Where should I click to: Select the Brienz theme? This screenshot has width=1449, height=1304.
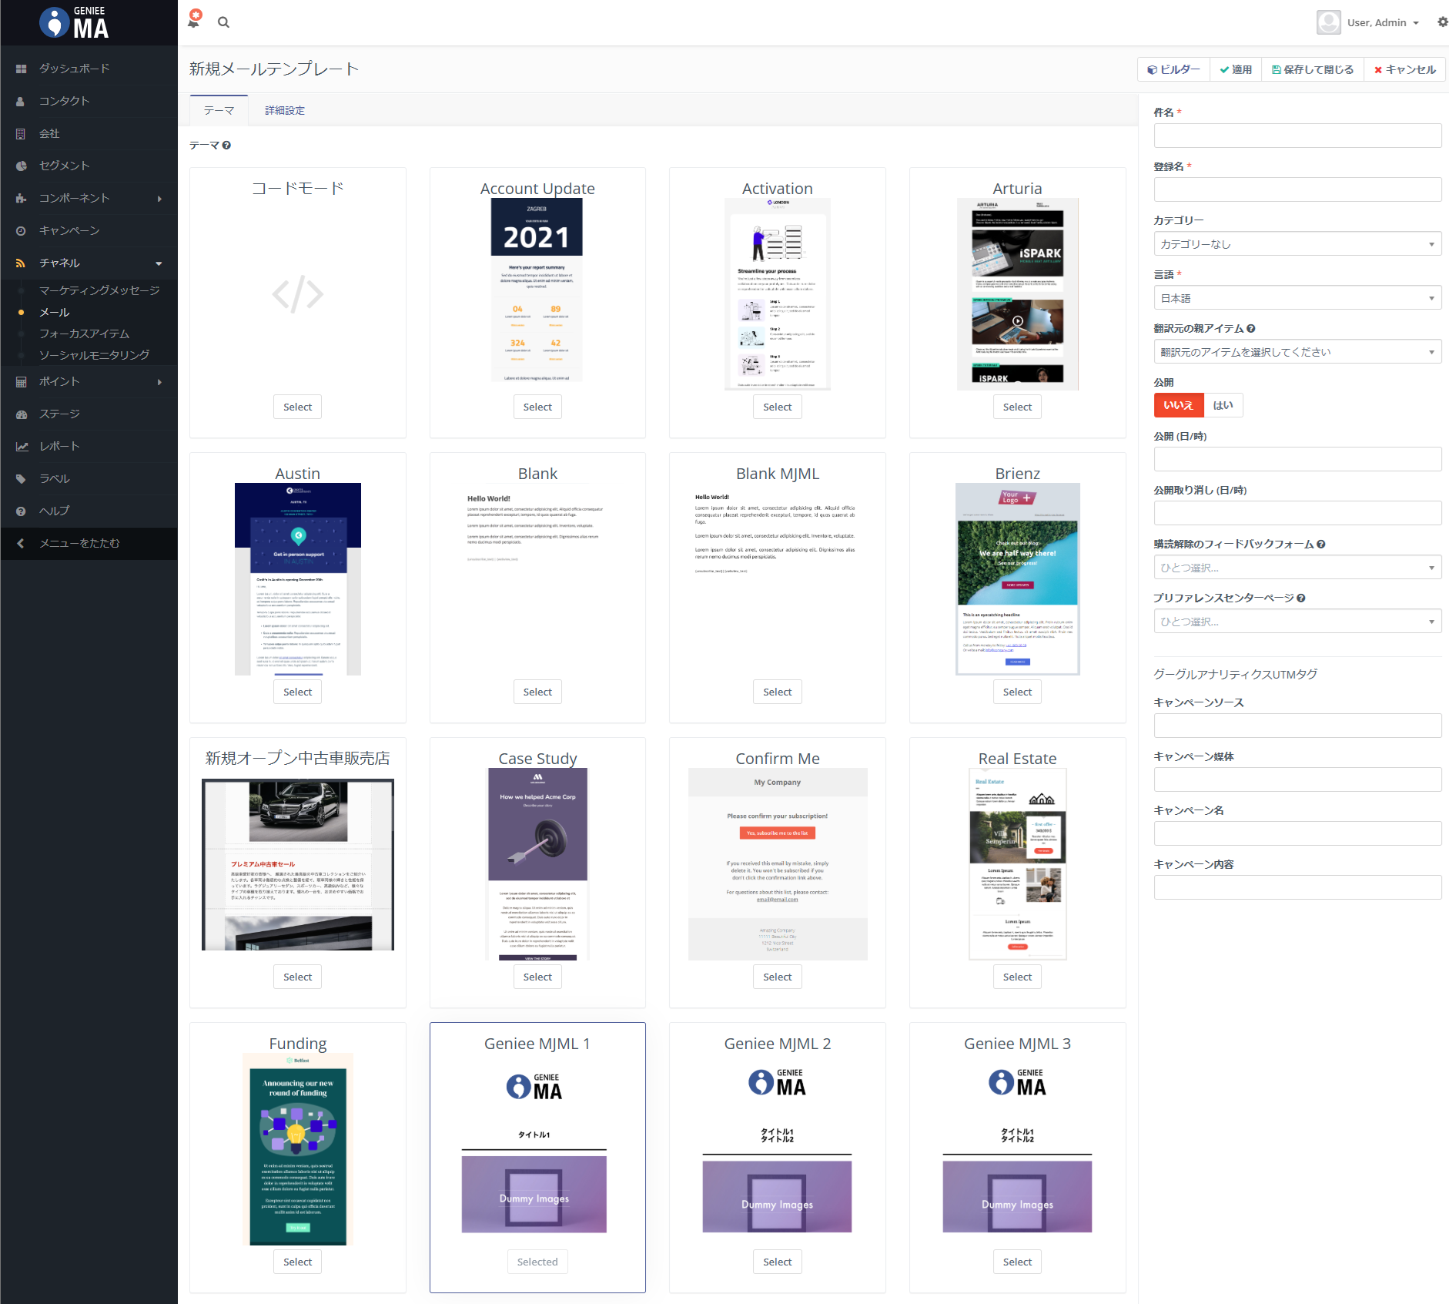pyautogui.click(x=1016, y=692)
